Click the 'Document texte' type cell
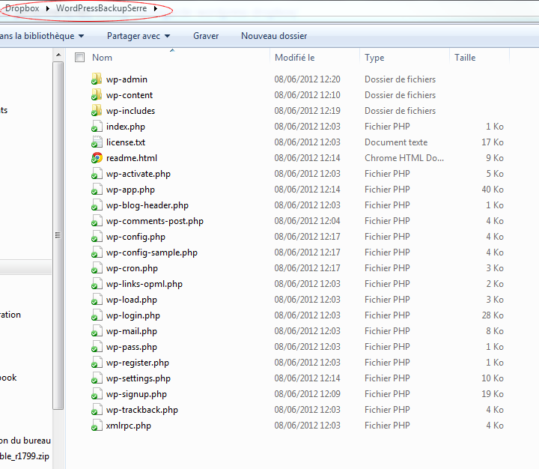The width and height of the screenshot is (539, 469). click(x=396, y=142)
